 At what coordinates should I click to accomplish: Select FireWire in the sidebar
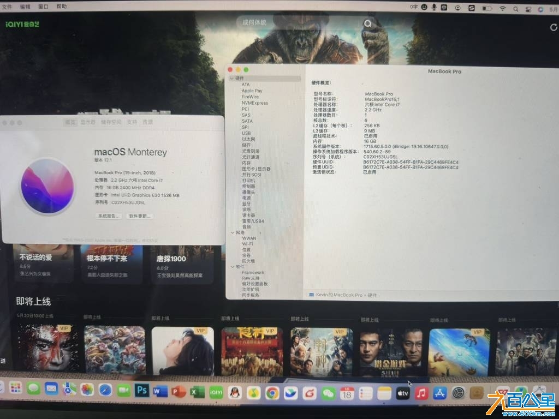point(250,97)
